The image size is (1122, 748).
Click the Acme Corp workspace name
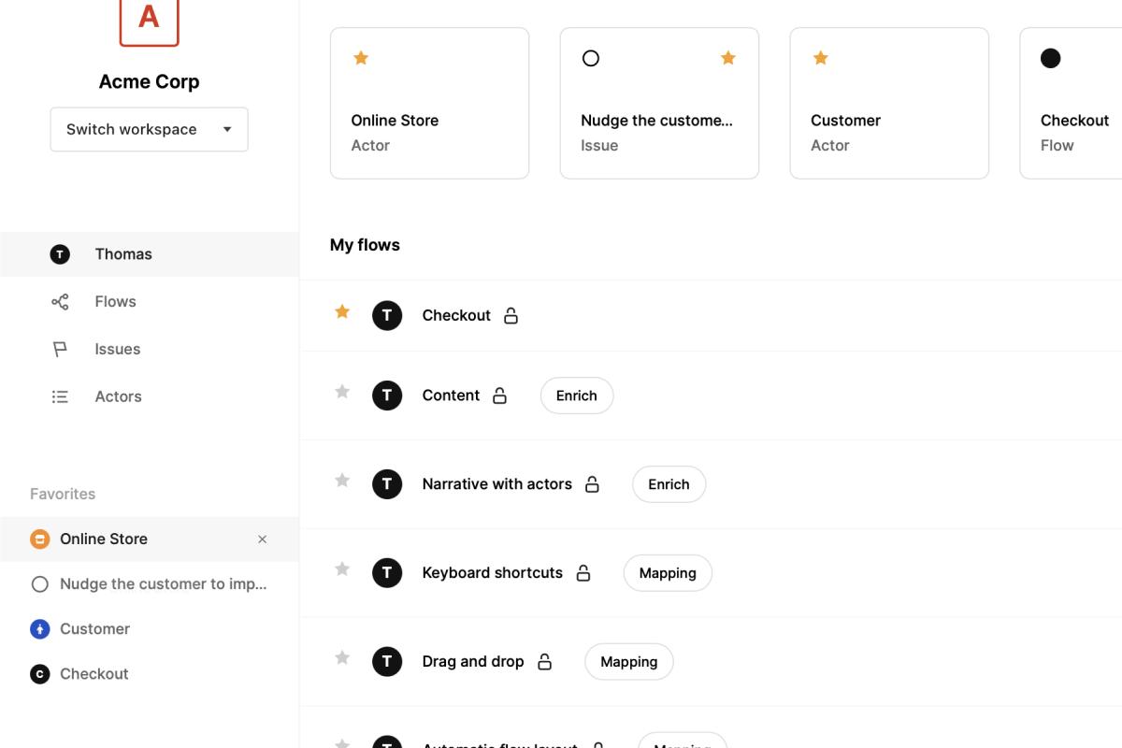click(x=149, y=81)
